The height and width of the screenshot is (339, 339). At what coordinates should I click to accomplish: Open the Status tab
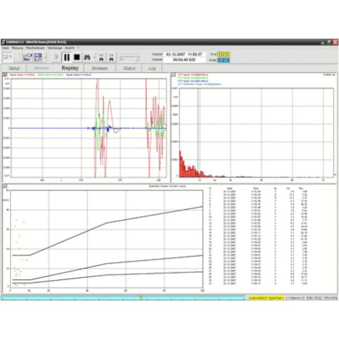click(x=129, y=68)
